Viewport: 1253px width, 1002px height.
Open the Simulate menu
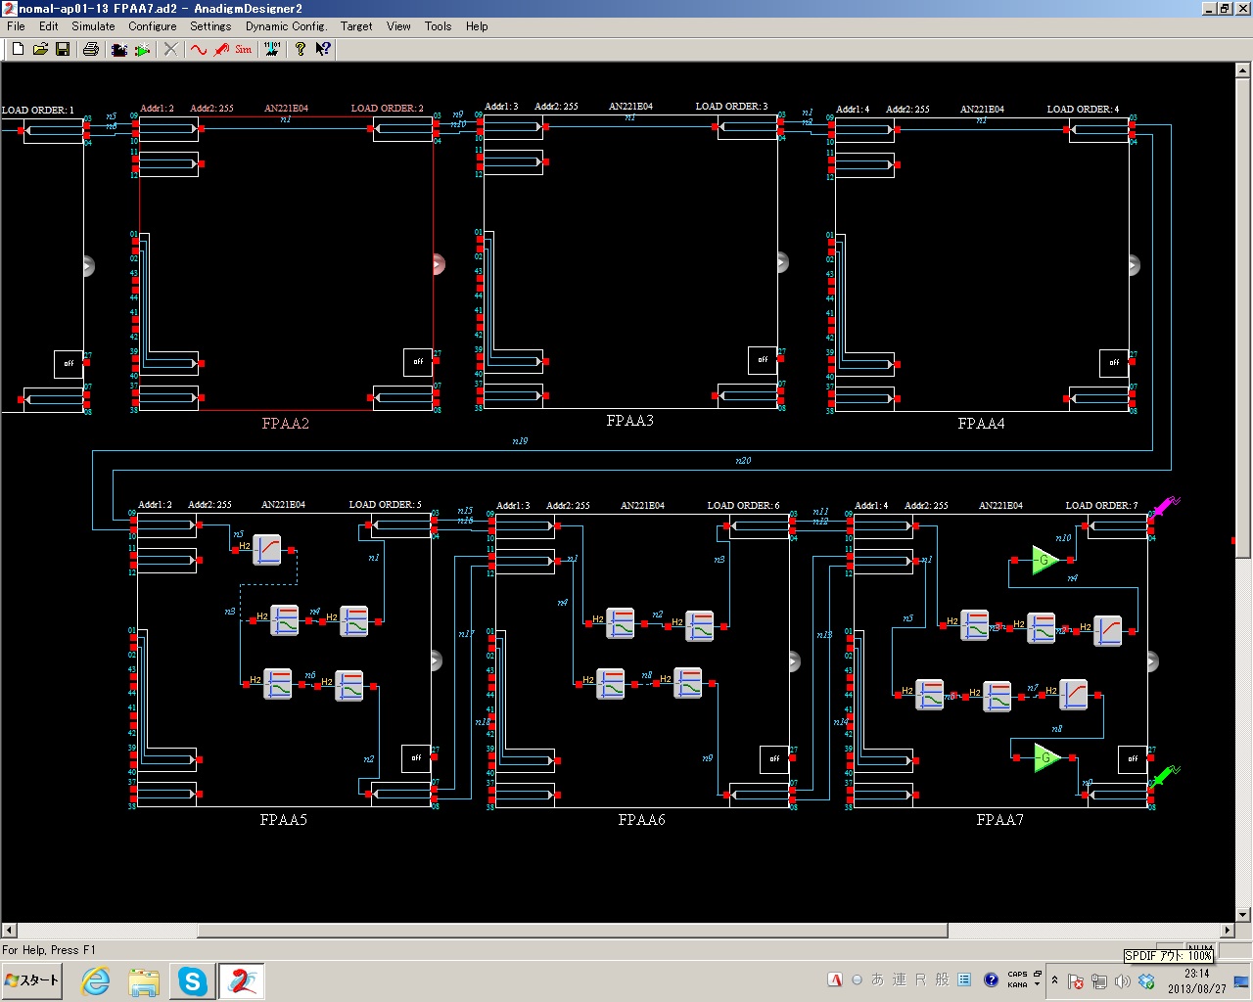tap(93, 26)
